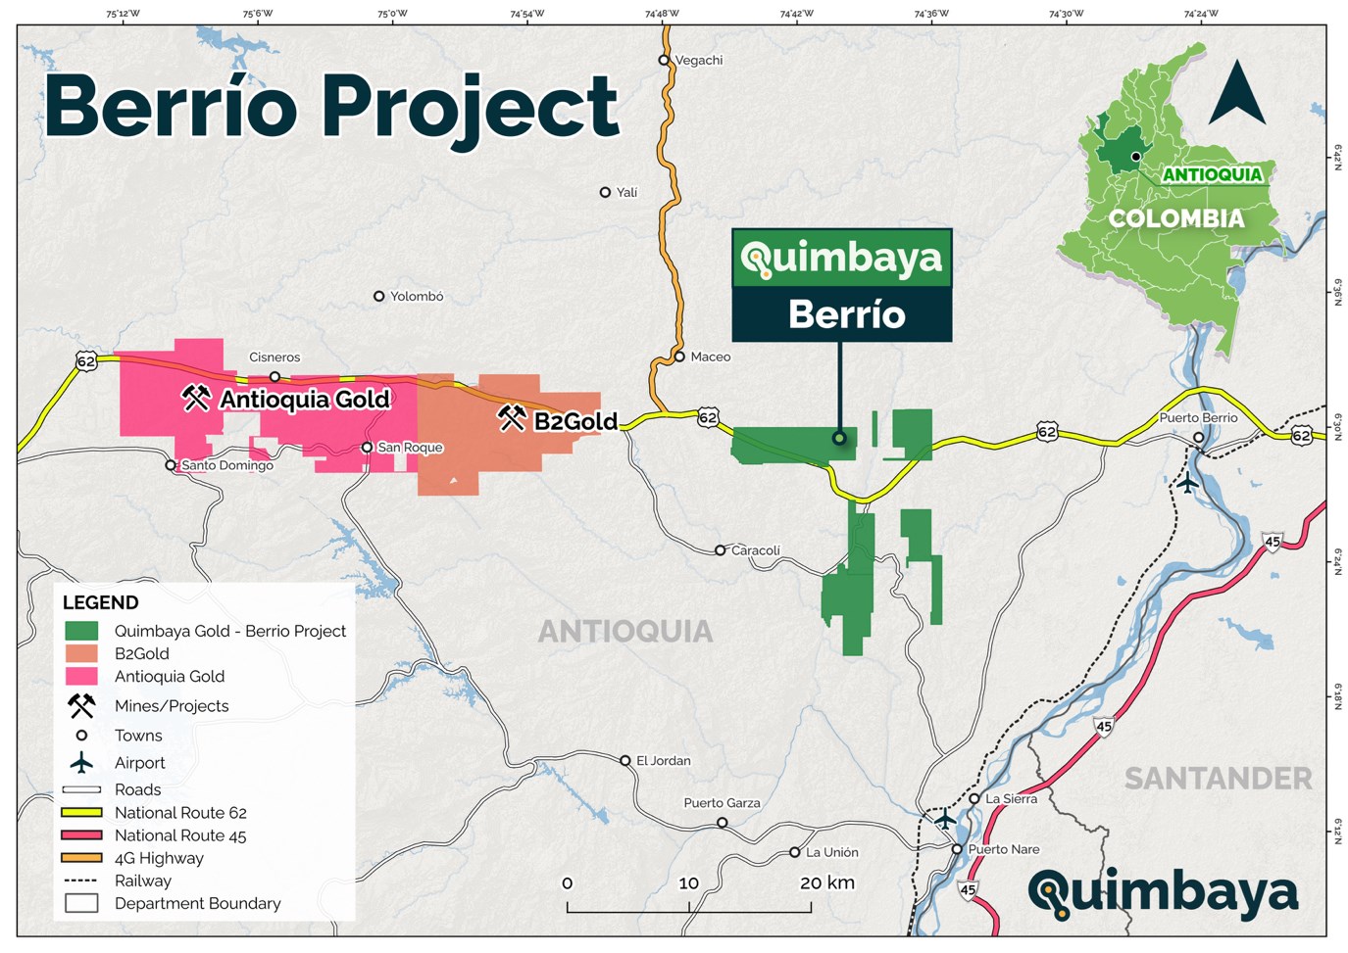Click the La Sierra town marker
This screenshot has height=953, width=1348.
974,798
